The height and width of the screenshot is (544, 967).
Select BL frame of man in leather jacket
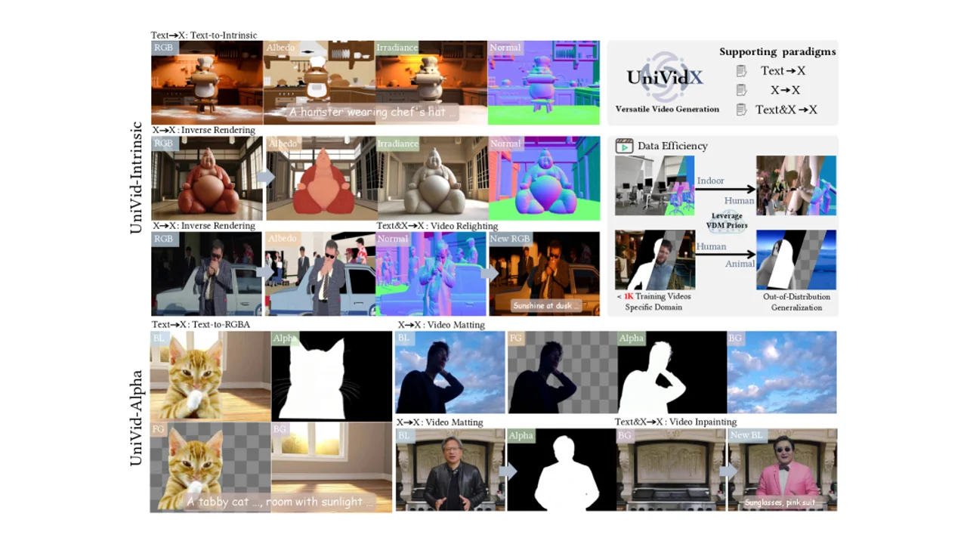(450, 470)
